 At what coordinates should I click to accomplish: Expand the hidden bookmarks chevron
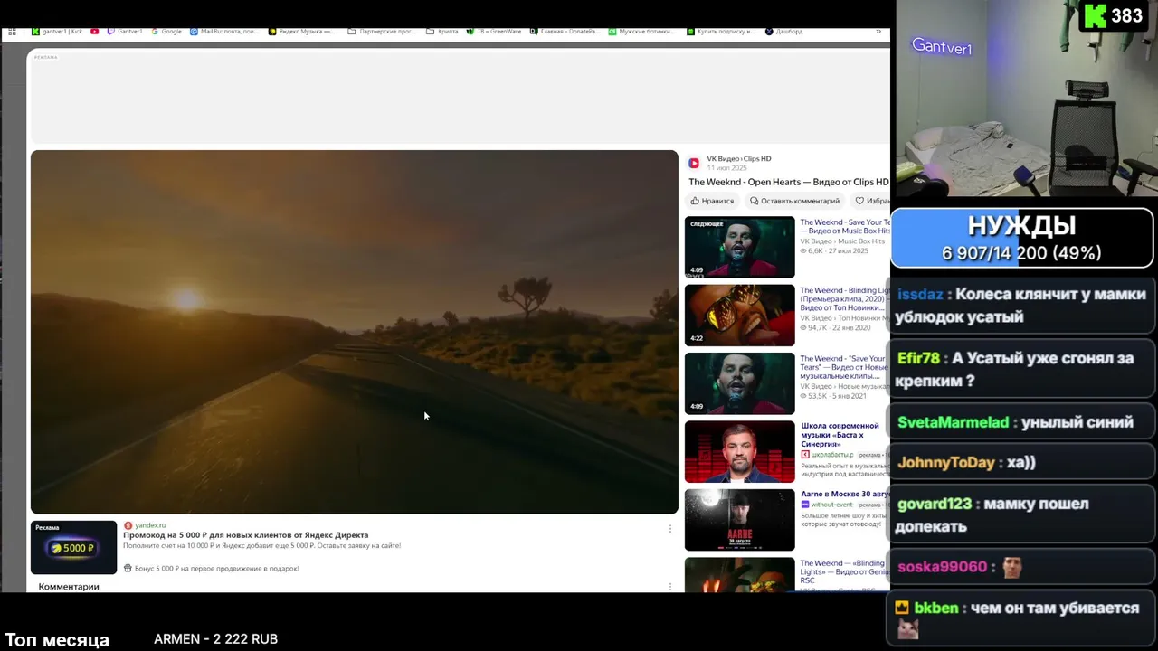[x=878, y=32]
